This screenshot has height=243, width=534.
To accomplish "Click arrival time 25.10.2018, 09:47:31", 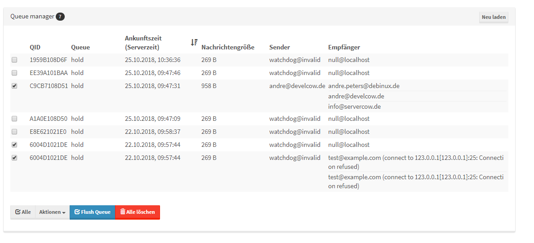I will click(152, 86).
